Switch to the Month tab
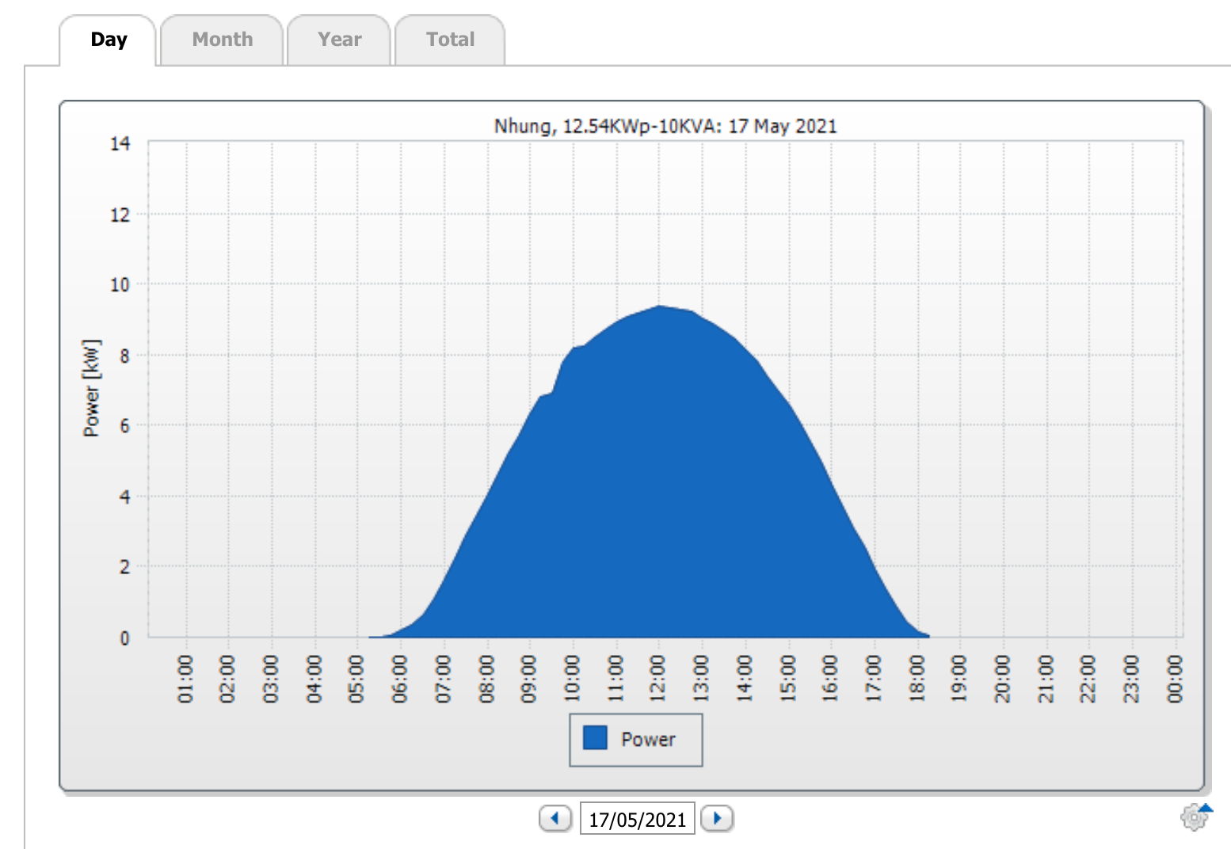 click(223, 40)
